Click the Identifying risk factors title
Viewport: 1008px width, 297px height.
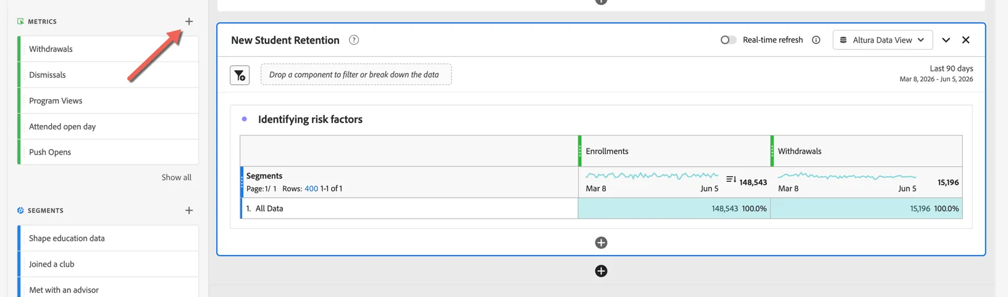[310, 120]
